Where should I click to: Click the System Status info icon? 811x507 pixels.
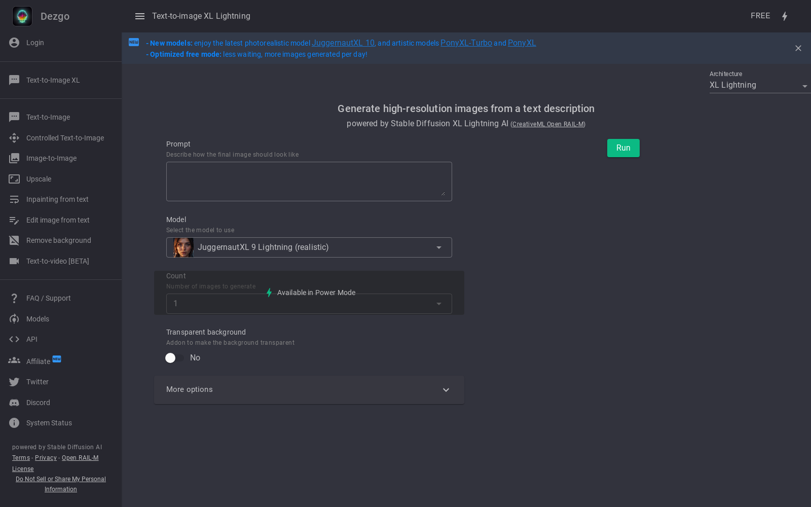pyautogui.click(x=14, y=423)
